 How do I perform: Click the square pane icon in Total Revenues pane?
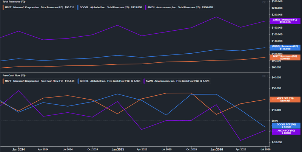(x=263, y=2)
